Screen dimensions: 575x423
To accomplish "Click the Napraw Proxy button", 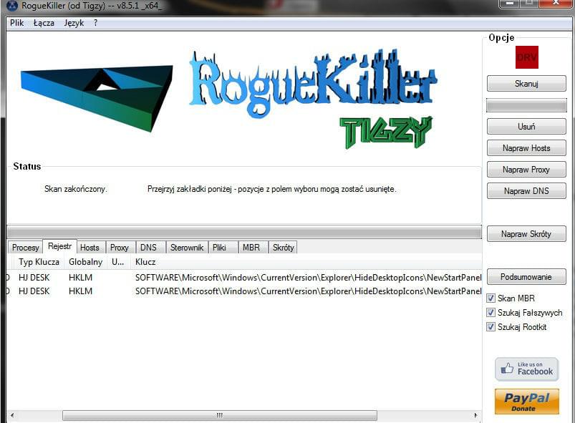I will pos(526,170).
